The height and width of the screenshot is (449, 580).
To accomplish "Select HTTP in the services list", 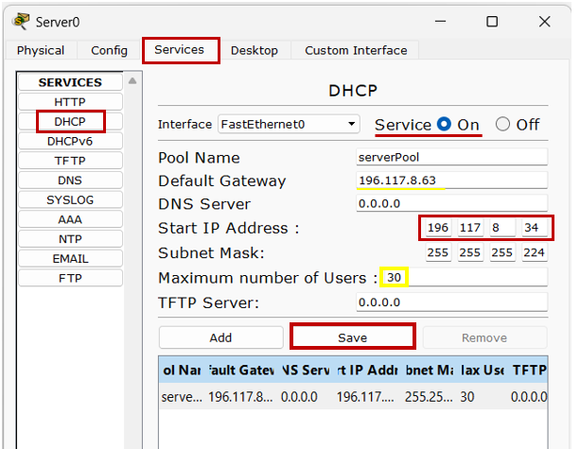I will 70,102.
